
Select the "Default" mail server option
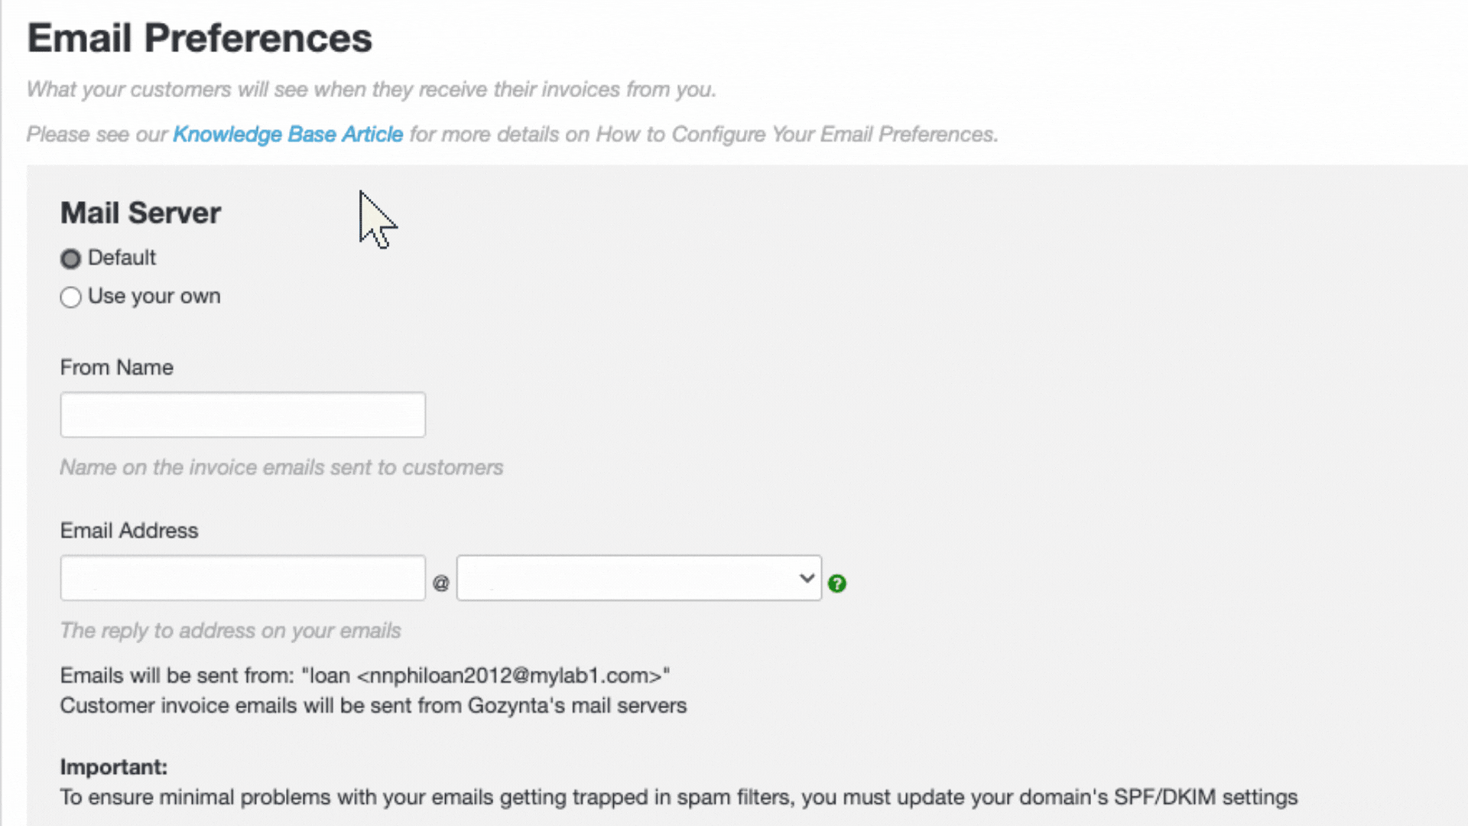[70, 259]
